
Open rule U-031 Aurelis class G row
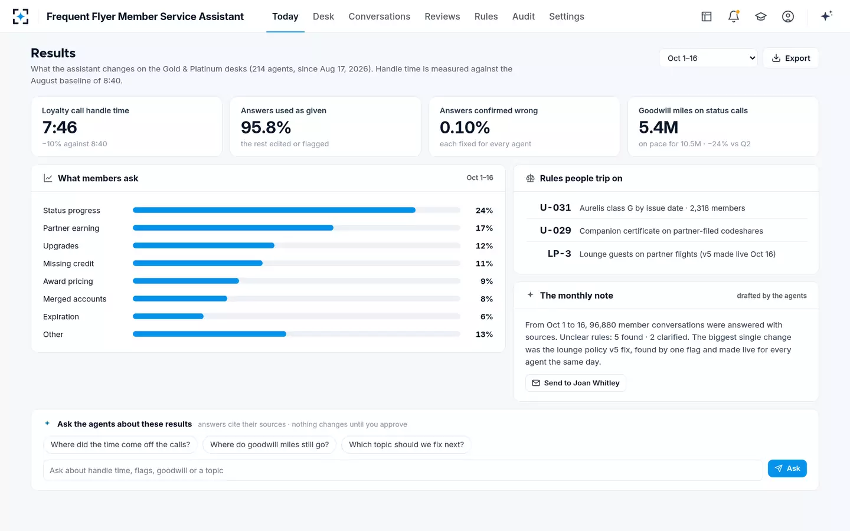point(666,208)
